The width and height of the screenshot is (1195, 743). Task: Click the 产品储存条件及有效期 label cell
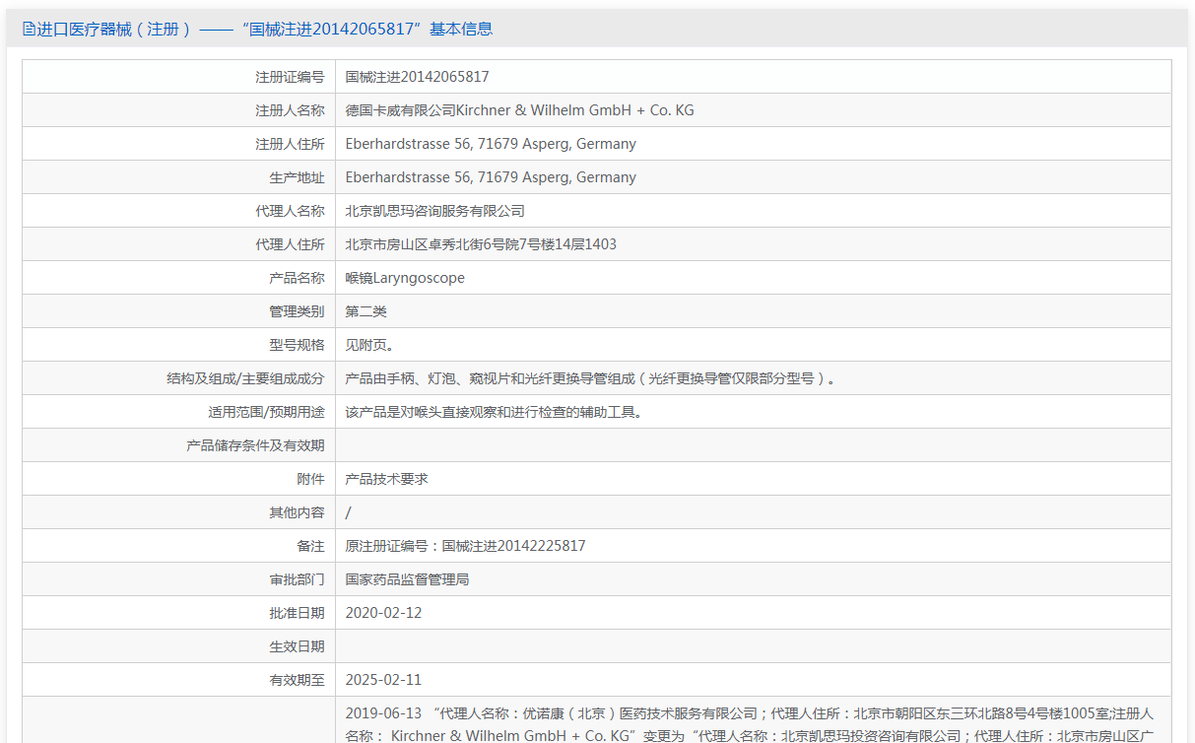click(179, 445)
